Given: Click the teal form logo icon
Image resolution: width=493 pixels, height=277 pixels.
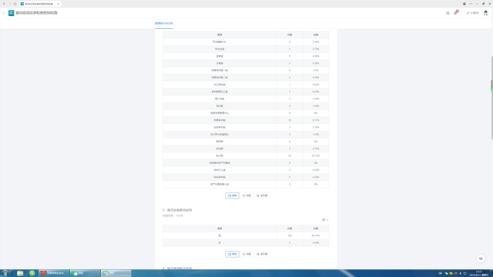Looking at the screenshot, I should pyautogui.click(x=11, y=13).
